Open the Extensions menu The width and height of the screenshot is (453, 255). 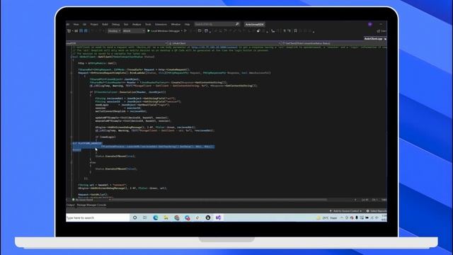click(x=161, y=25)
